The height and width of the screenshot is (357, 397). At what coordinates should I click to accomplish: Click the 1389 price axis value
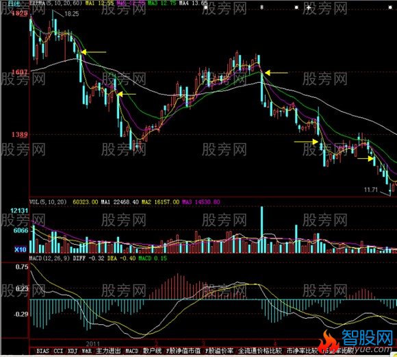(19, 134)
